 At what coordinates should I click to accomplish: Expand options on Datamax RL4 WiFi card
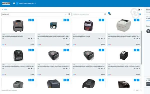point(32,20)
